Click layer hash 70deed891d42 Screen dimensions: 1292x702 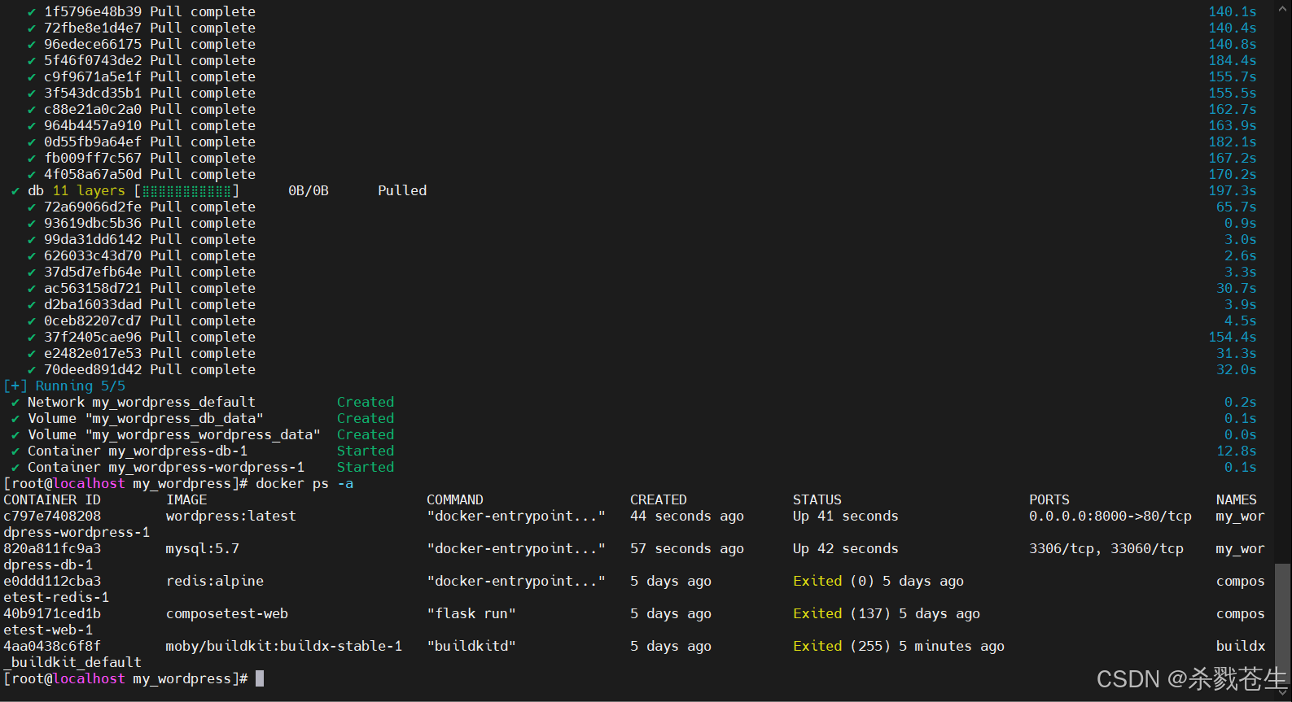click(x=93, y=369)
